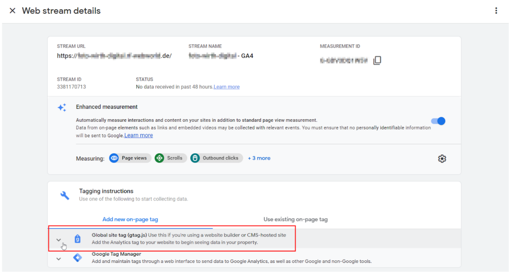This screenshot has width=511, height=276.
Task: Click the Outbound clicks mouse icon
Action: 195,158
